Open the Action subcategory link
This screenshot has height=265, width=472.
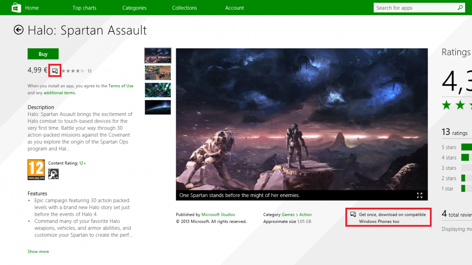(x=305, y=215)
